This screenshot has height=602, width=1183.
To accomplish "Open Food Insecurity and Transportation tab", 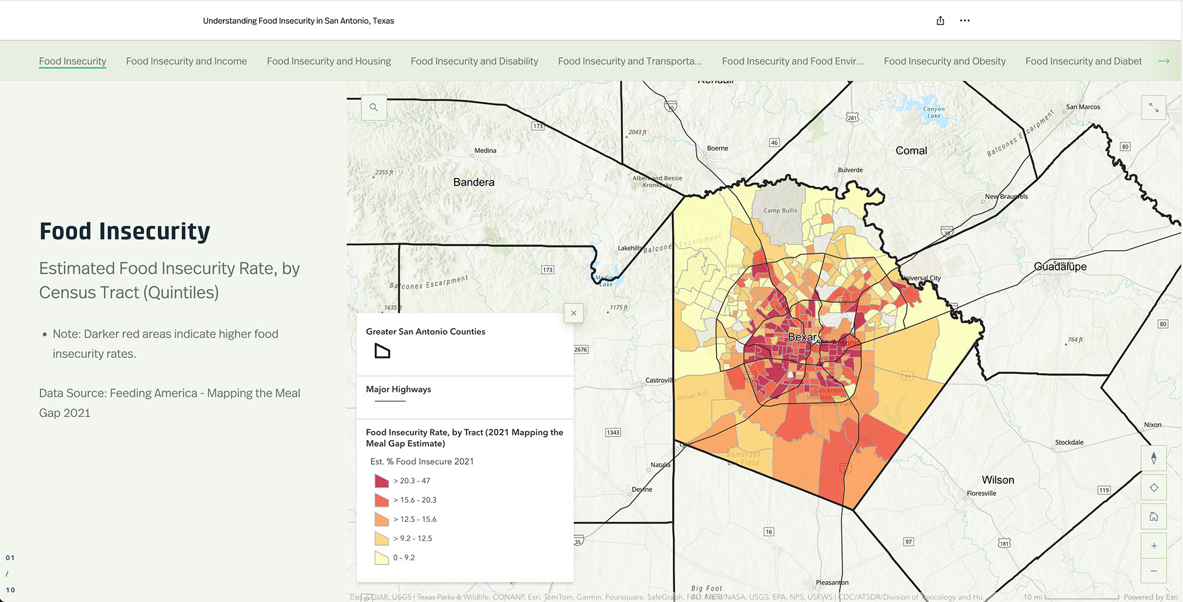I will pyautogui.click(x=630, y=61).
